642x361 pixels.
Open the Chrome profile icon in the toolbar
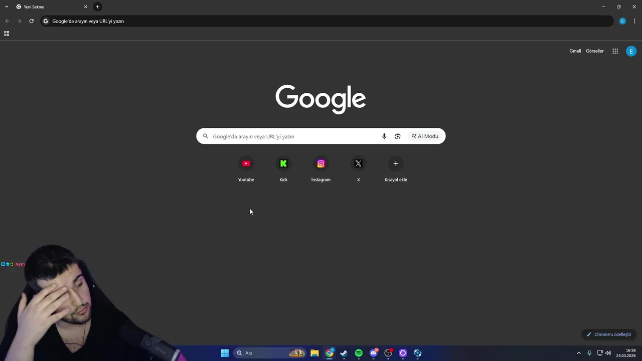(622, 21)
